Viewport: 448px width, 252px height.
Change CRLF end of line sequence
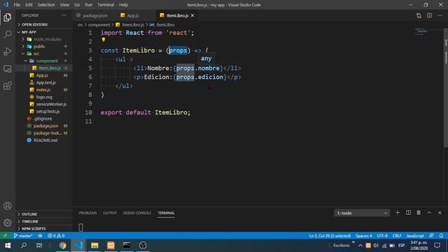click(397, 236)
